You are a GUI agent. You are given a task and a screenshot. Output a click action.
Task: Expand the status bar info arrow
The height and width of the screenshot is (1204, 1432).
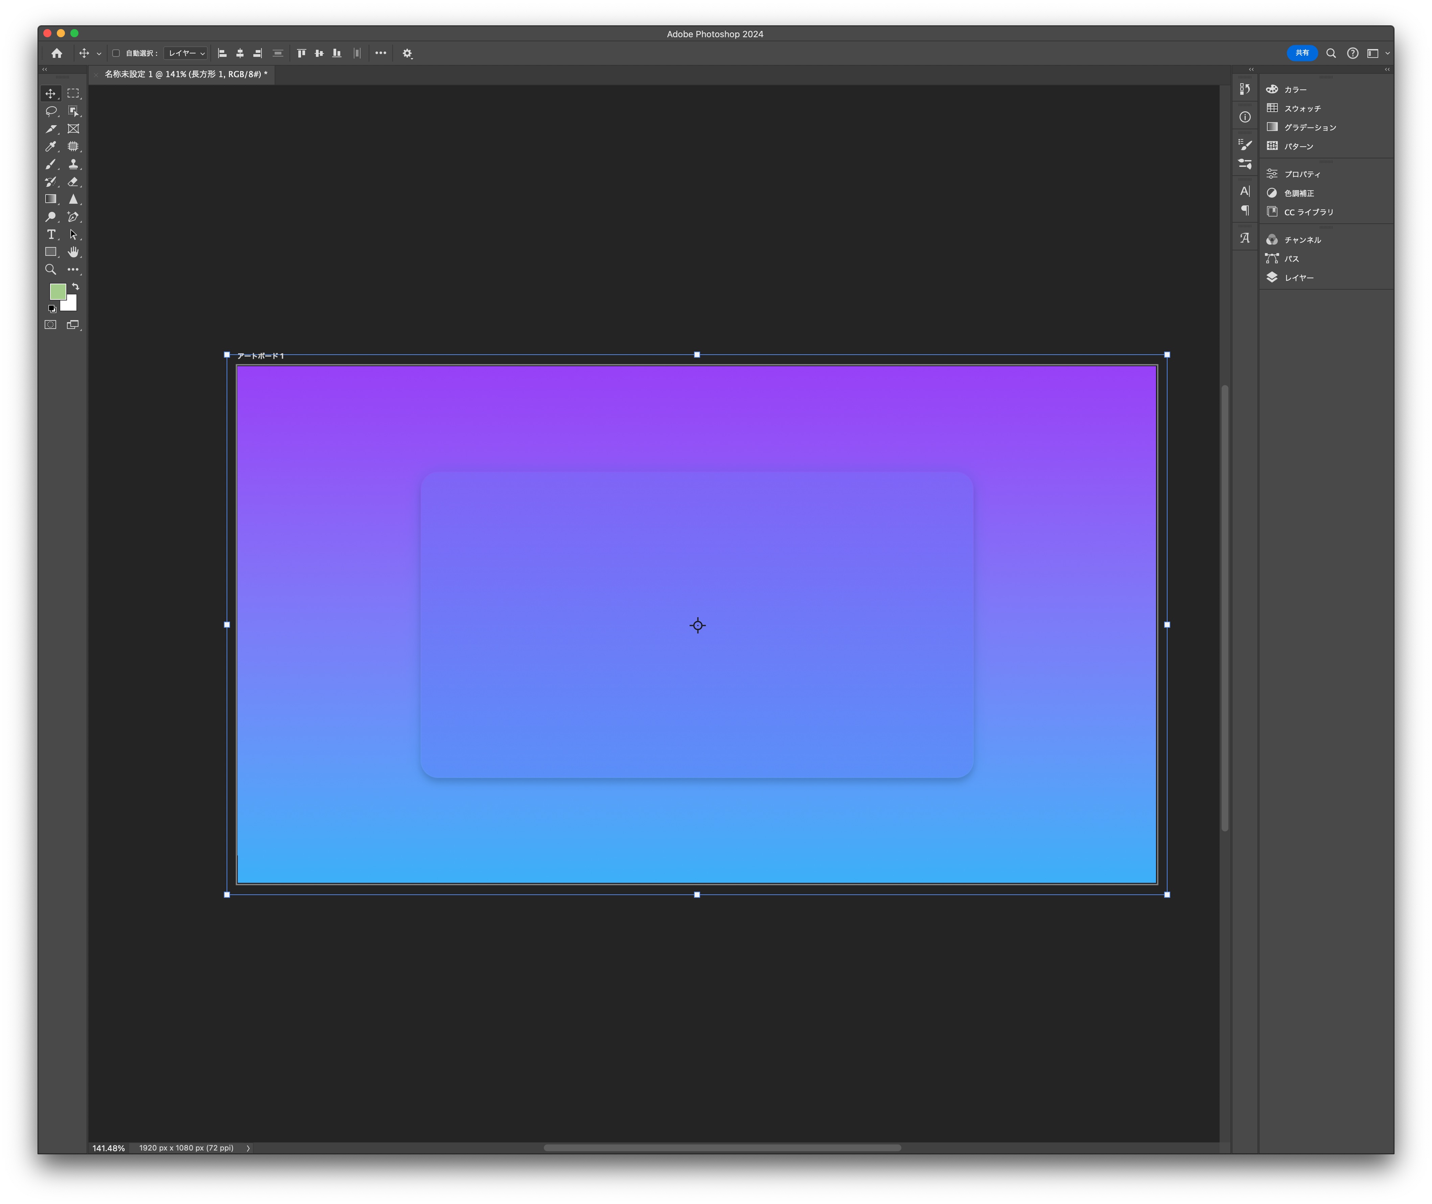click(248, 1148)
